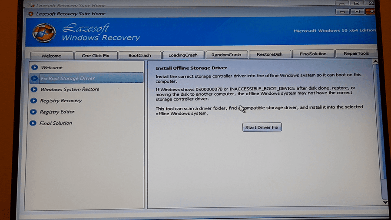Click the Install Offline Storage Driver heading
This screenshot has height=220, width=391.
(191, 68)
